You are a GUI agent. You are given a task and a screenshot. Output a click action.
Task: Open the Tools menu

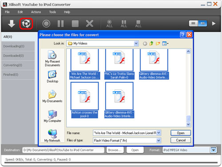pyautogui.click(x=52, y=12)
